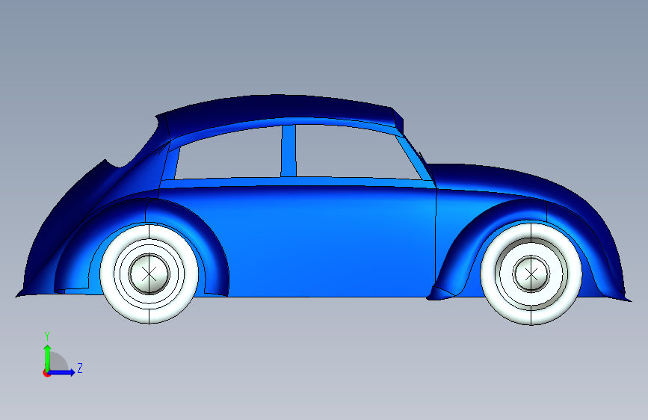The width and height of the screenshot is (648, 420).
Task: Click the blue Z axis arrow
Action: [x=63, y=372]
